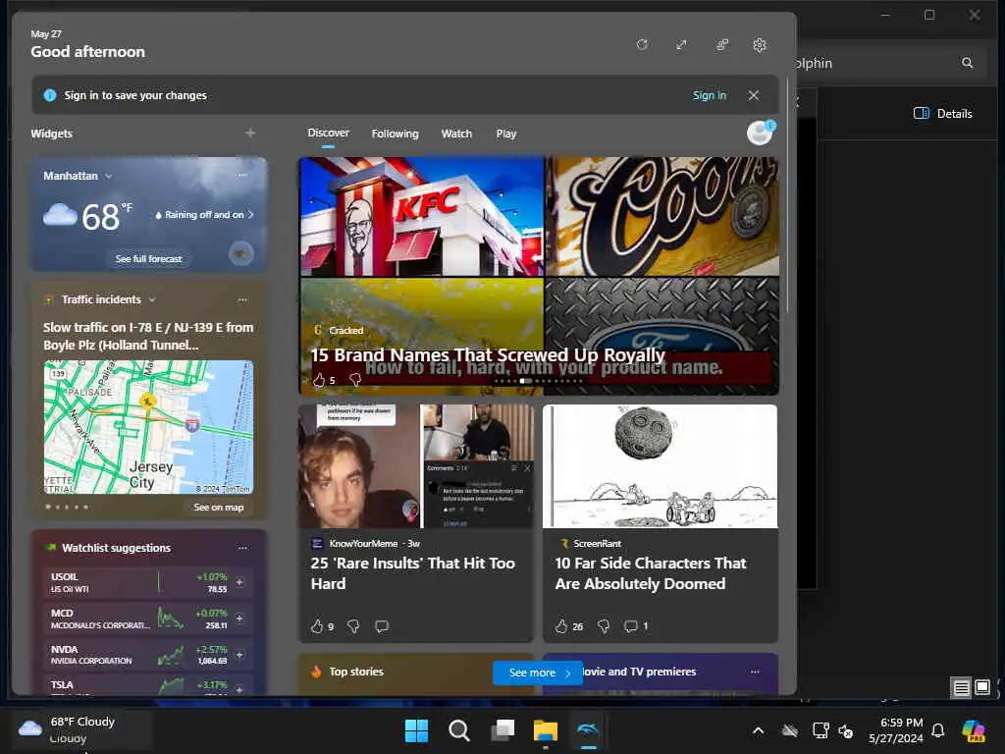This screenshot has width=1005, height=754.
Task: Like the Far Side Characters article
Action: 561,626
